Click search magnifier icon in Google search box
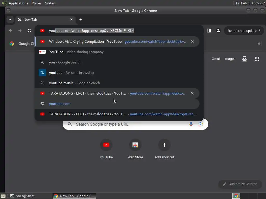This screenshot has height=199, width=266. 70,124
